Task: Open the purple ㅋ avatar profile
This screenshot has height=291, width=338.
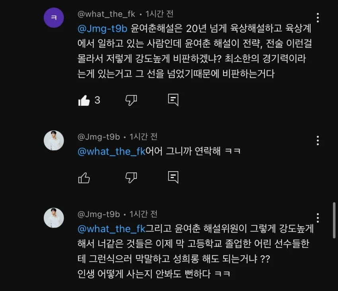Action: click(54, 17)
